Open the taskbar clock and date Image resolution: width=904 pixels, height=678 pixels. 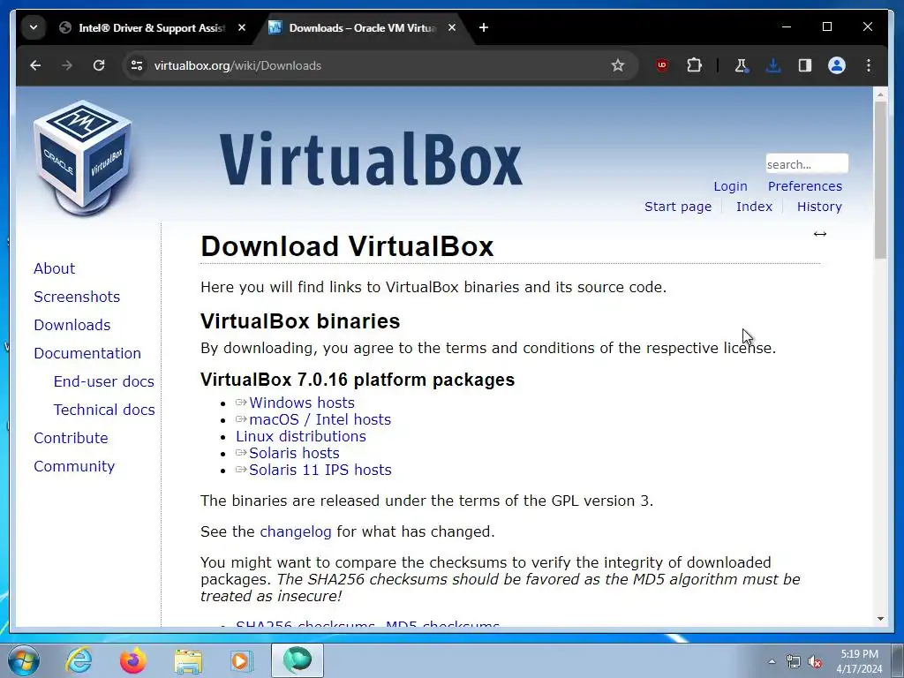859,661
